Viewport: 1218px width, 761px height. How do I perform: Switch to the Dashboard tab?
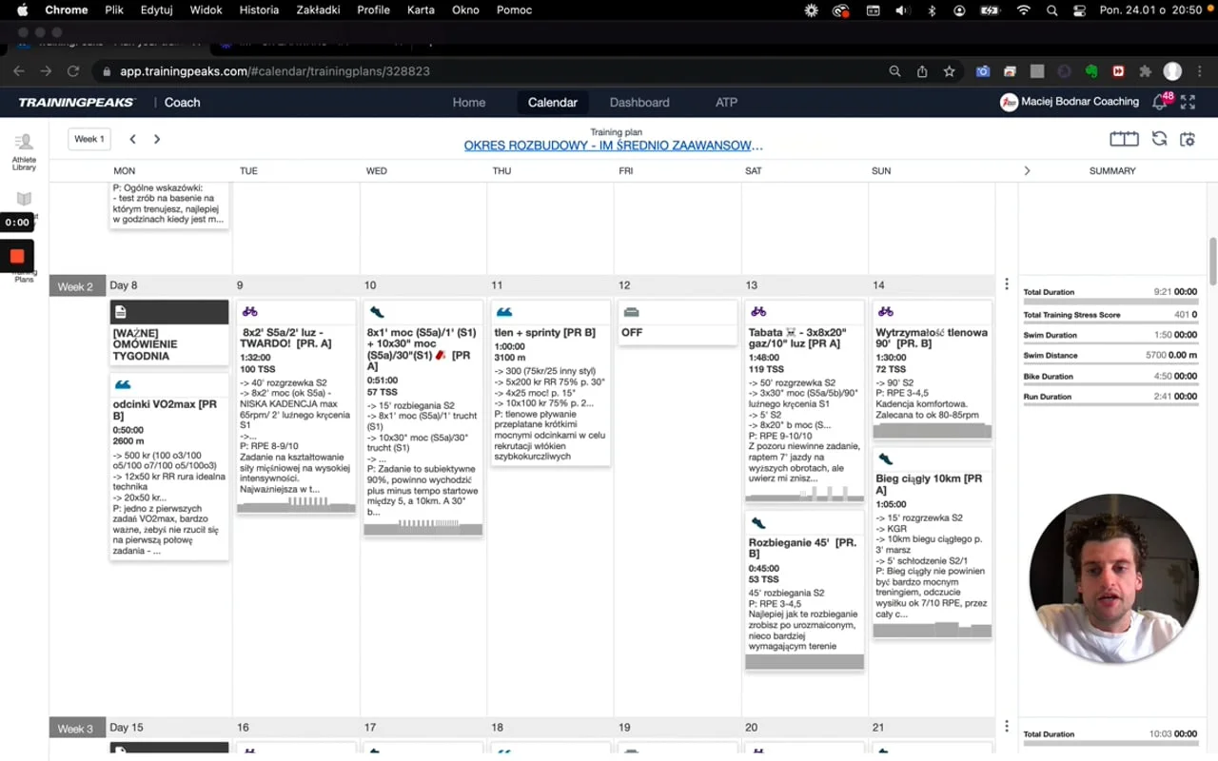(x=639, y=103)
